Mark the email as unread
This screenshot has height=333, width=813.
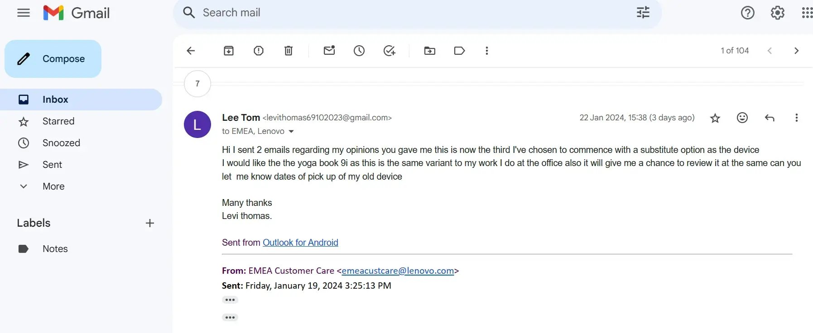[329, 51]
